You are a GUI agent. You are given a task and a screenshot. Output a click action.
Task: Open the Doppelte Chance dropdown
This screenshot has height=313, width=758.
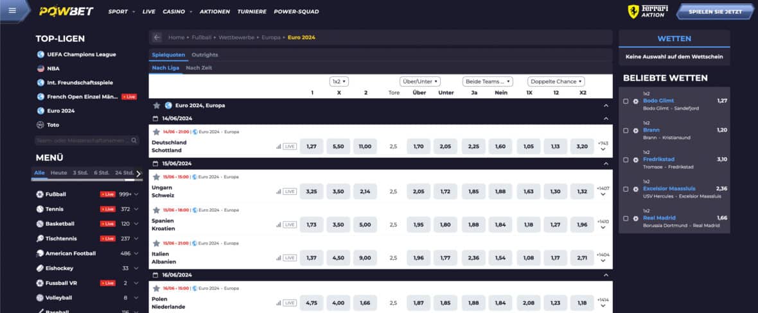click(556, 81)
